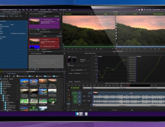Open the Timeline menu
Screen dimensions: 165x127
click(36, 10)
